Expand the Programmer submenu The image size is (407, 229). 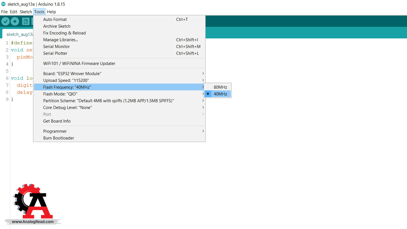point(119,131)
